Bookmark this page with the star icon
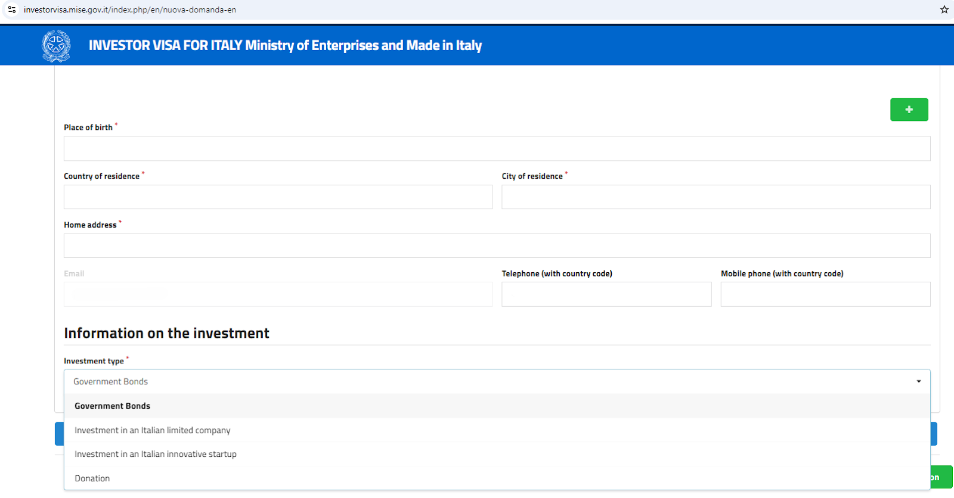Viewport: 954px width, 498px height. click(944, 10)
